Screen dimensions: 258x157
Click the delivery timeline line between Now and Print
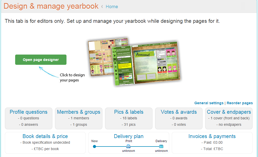tap(111, 146)
